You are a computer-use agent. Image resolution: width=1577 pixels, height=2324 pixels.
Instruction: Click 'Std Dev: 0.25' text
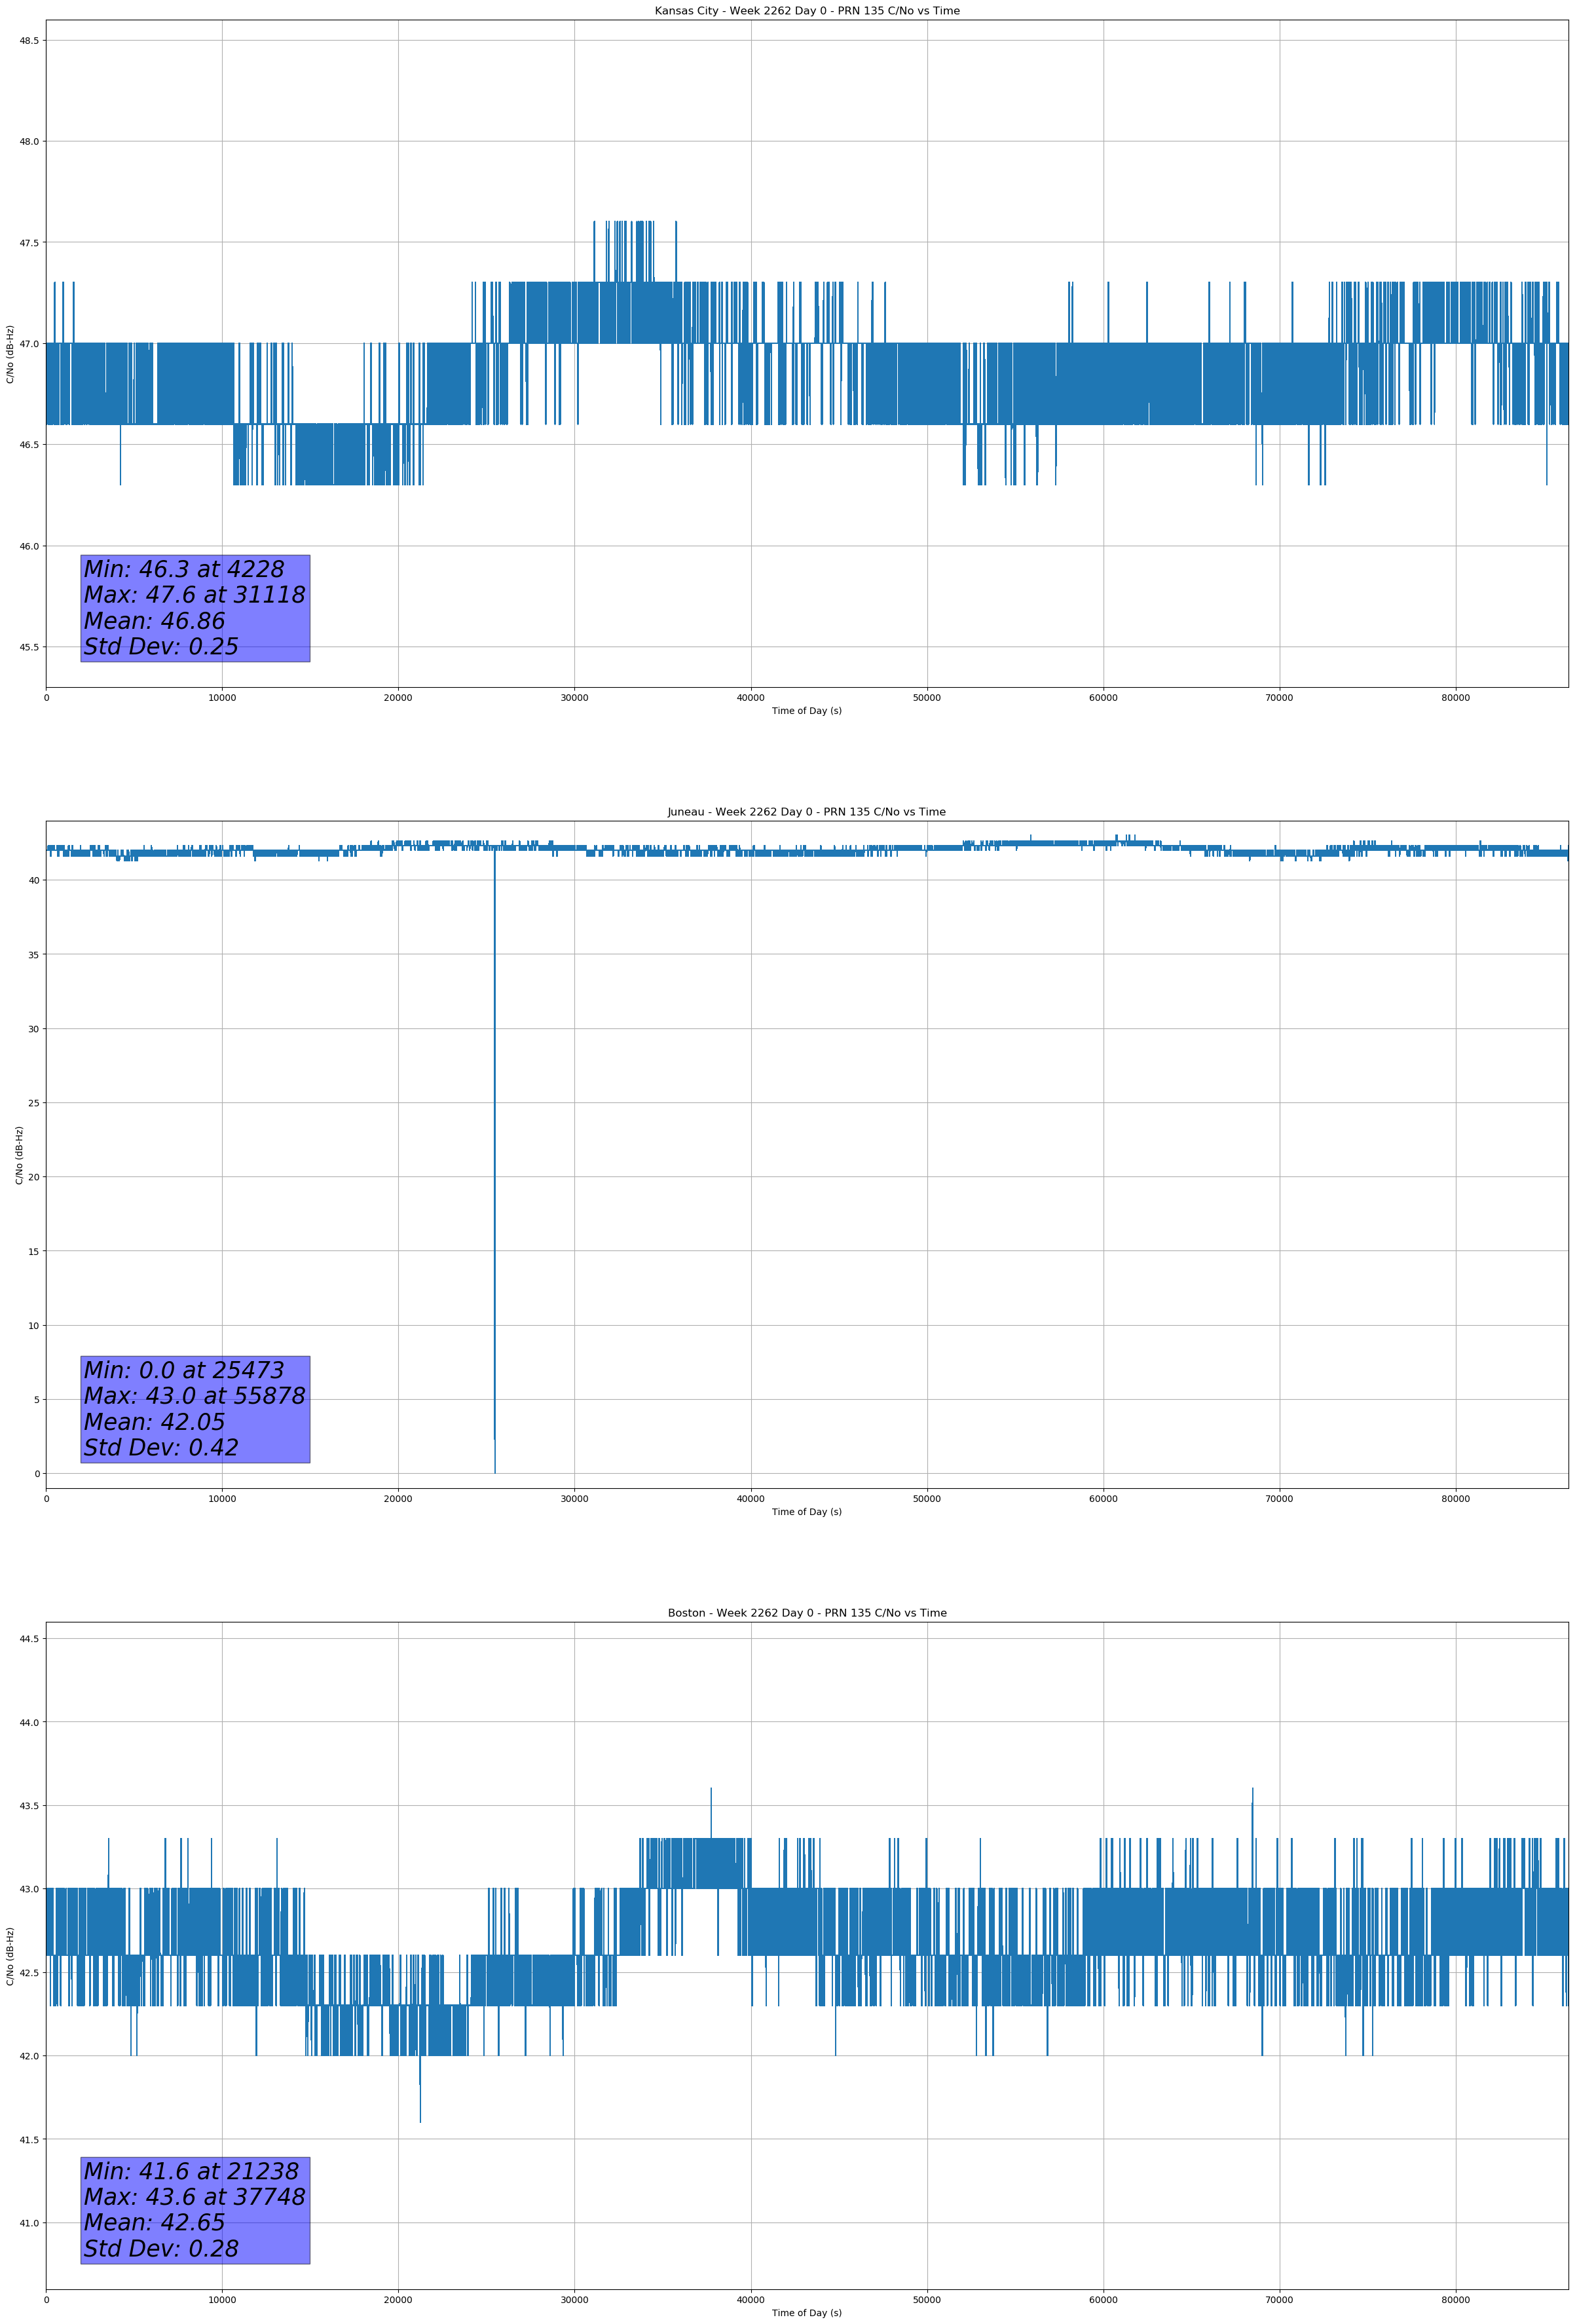161,647
